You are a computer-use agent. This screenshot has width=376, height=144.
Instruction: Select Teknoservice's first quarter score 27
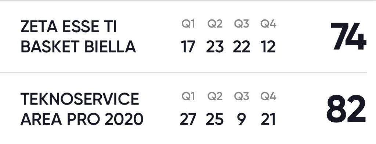(188, 119)
